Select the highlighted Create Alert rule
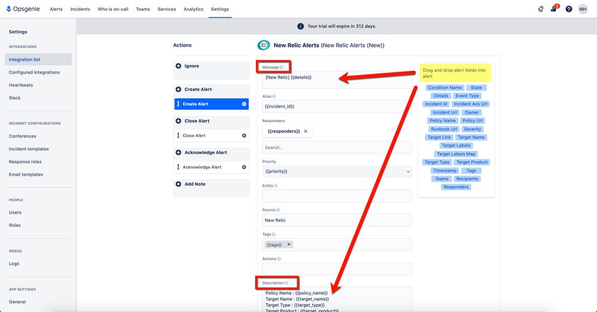The height and width of the screenshot is (312, 597). (x=212, y=104)
